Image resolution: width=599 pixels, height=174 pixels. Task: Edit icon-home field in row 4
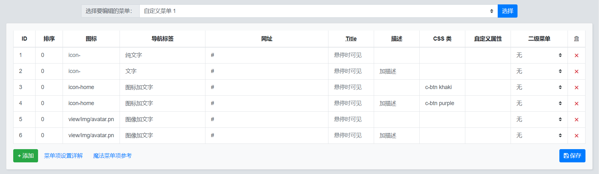pos(91,103)
